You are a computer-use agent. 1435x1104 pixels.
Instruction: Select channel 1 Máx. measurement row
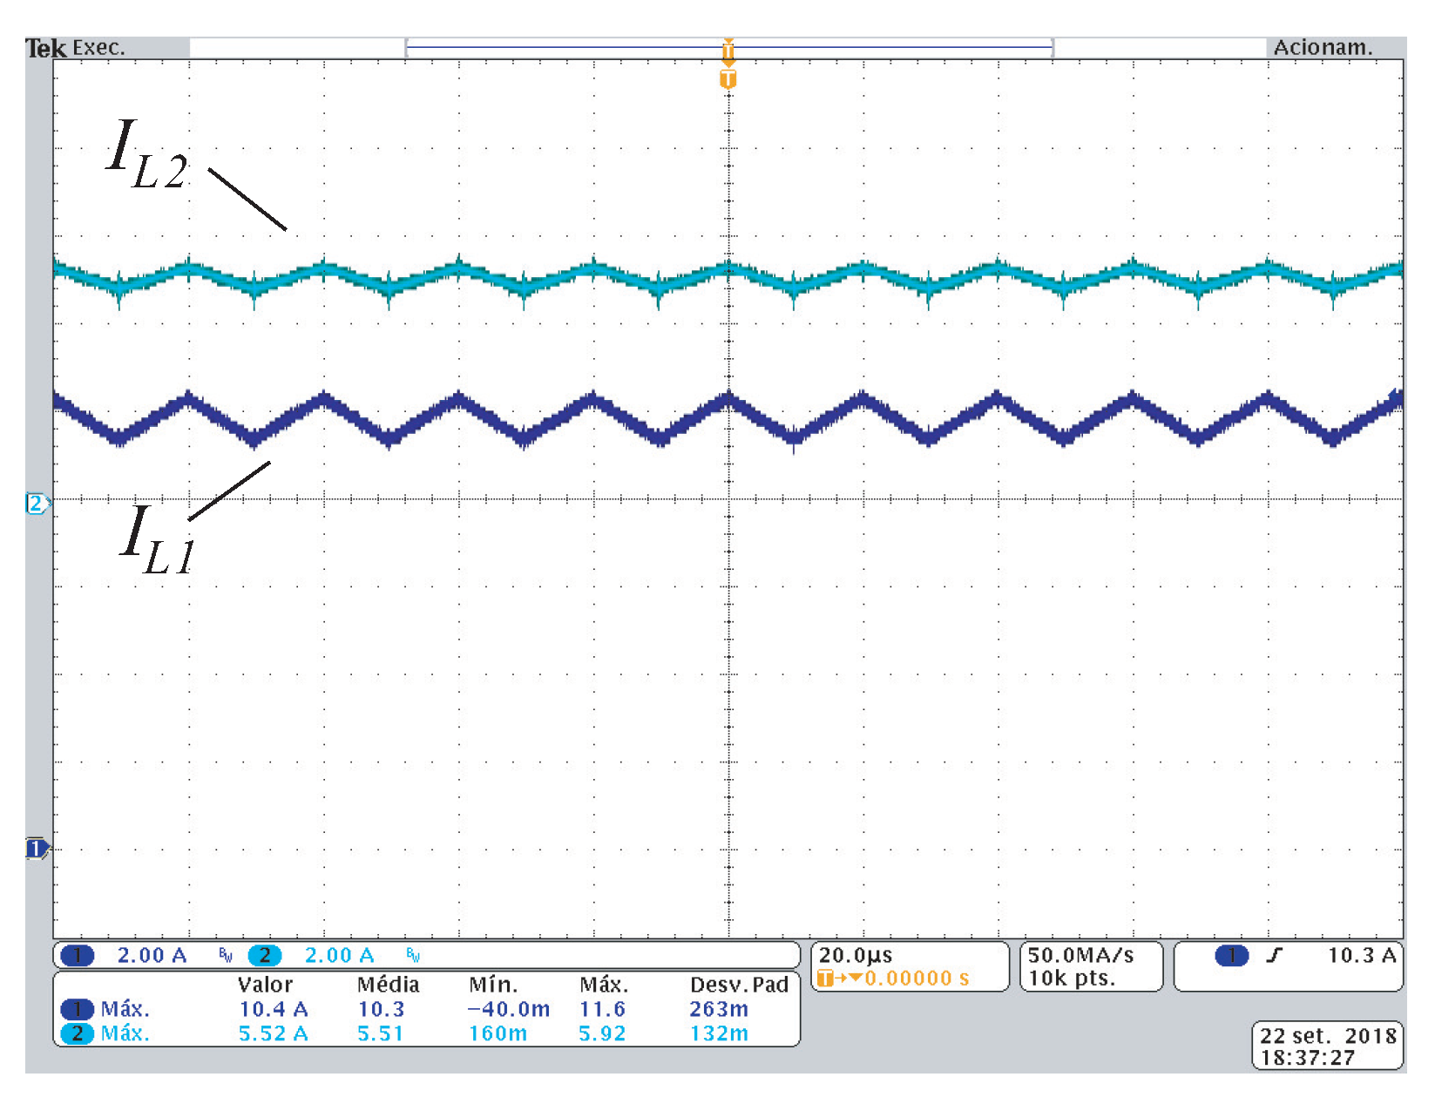pos(125,1009)
